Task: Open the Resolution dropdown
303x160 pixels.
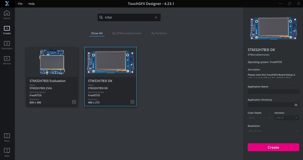Action: coord(273,131)
